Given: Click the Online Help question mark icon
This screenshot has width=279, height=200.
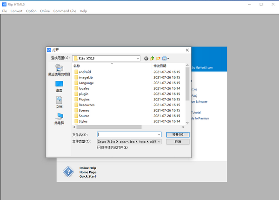Looking at the screenshot, I should [x=68, y=172].
